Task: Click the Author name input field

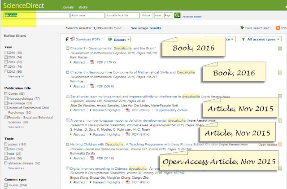Action: (x=87, y=15)
